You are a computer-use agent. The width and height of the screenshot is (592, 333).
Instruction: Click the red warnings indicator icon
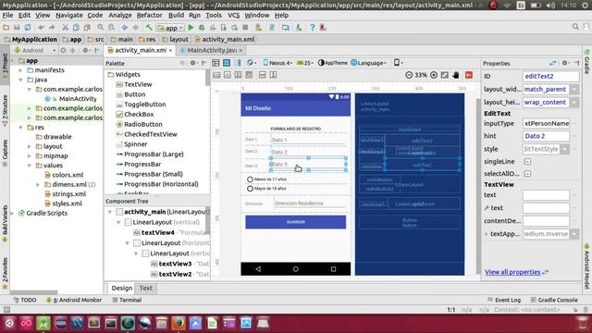point(469,75)
